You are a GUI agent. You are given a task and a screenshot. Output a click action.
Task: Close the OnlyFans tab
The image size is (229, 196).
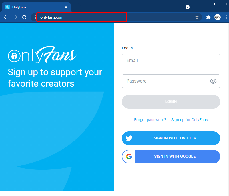point(66,7)
